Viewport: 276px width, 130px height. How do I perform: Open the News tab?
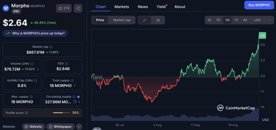coord(143,7)
